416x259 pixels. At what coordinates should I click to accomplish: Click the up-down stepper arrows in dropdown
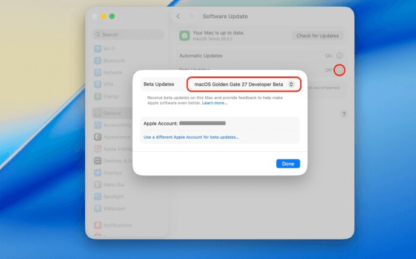tap(291, 84)
